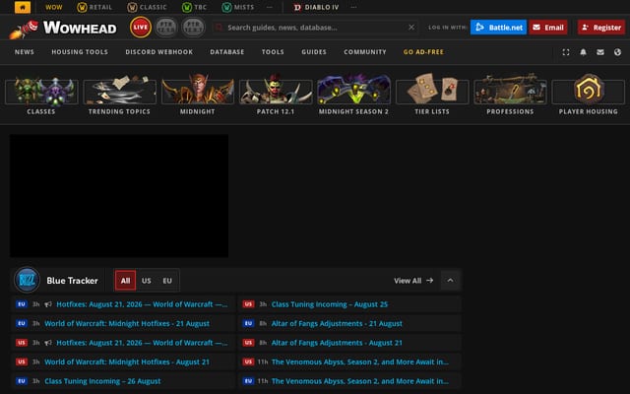Log in with Email
630x394 pixels.
(548, 28)
